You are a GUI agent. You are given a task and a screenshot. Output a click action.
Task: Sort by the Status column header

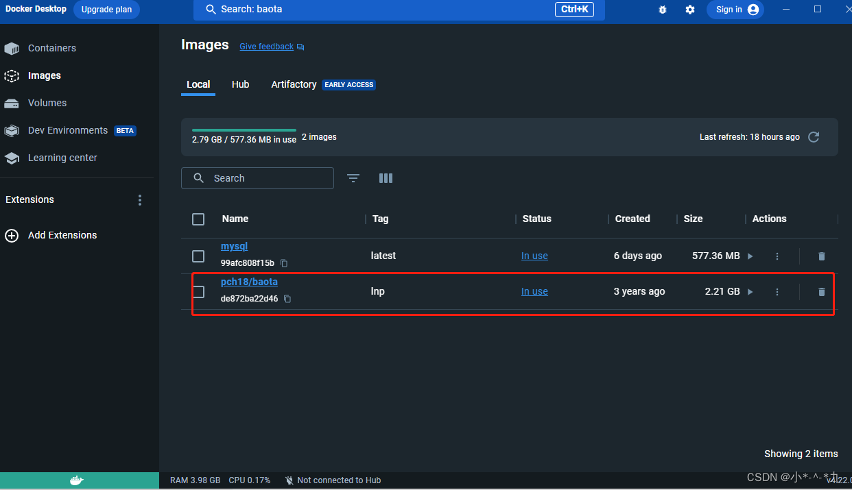(537, 219)
